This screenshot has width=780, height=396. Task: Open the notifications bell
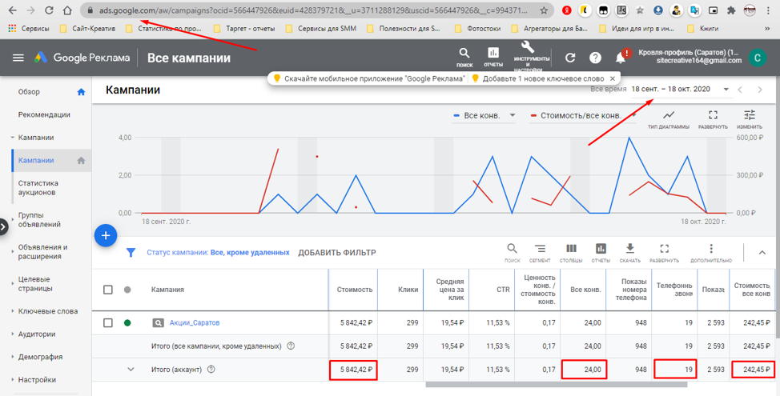click(x=621, y=58)
